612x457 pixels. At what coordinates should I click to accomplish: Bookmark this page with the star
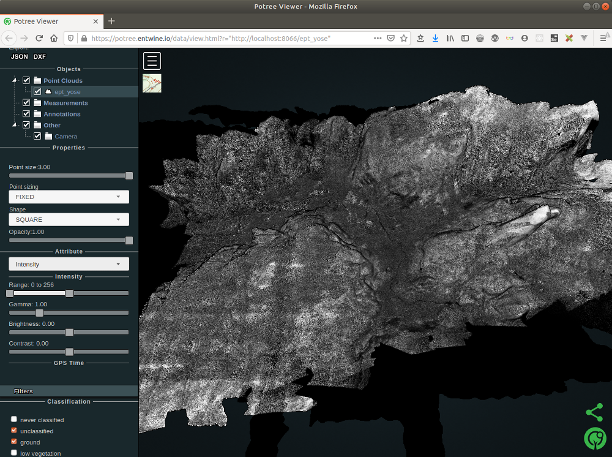[404, 38]
